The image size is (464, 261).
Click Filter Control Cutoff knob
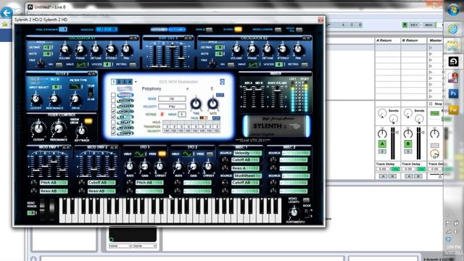[x=38, y=128]
